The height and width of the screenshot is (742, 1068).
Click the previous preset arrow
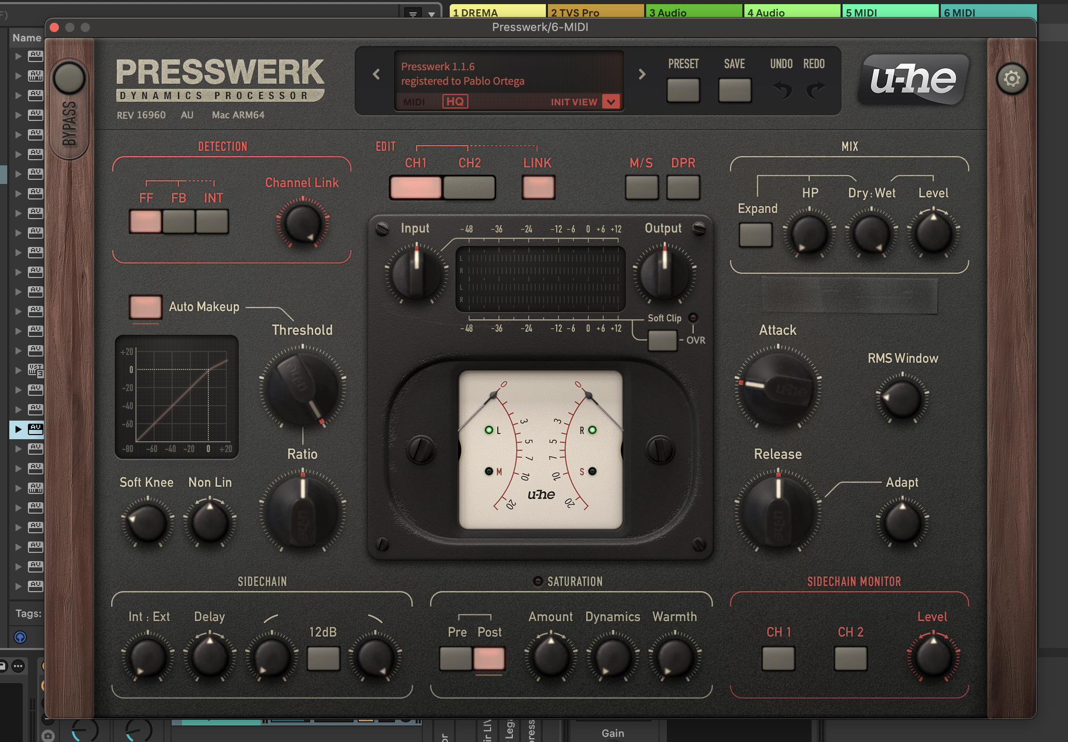[x=375, y=74]
